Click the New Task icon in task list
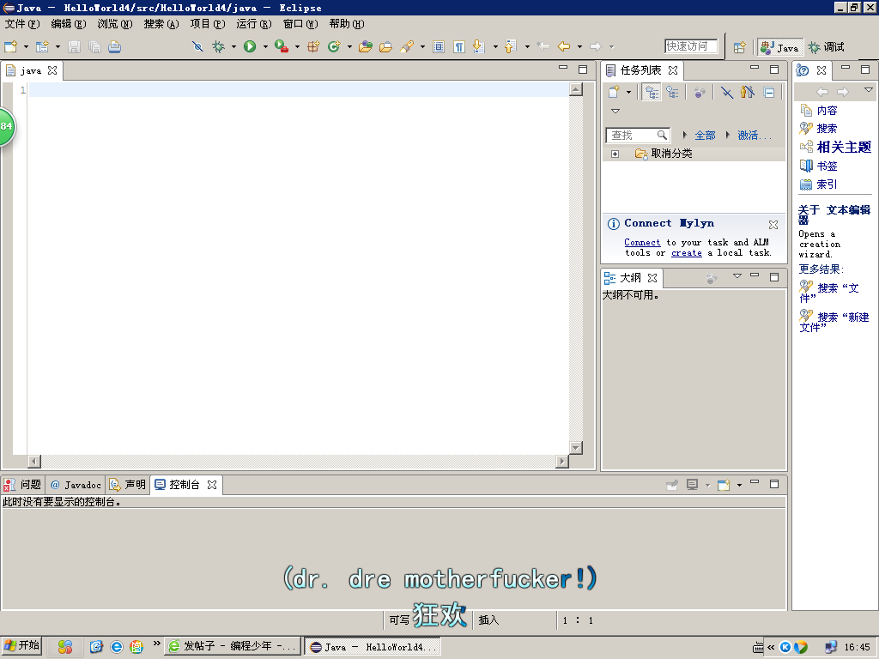This screenshot has width=879, height=659. point(614,93)
